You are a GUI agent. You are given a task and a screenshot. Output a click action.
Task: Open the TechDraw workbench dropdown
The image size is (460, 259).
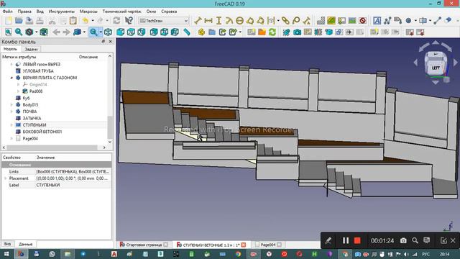tap(163, 21)
